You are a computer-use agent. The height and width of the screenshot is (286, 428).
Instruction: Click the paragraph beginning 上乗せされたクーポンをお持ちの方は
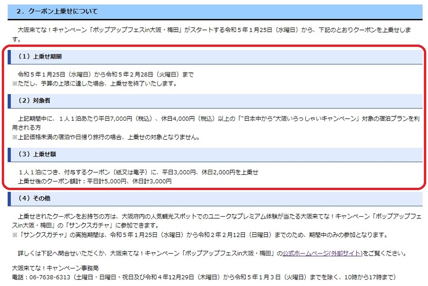(217, 221)
